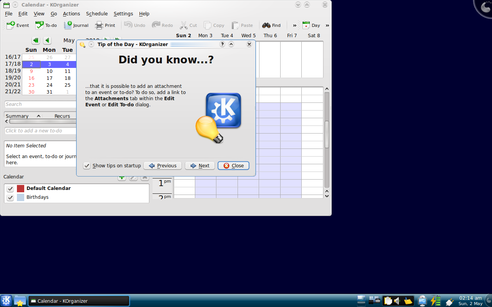Open the clipboard tray icon
The height and width of the screenshot is (307, 492).
(x=388, y=301)
